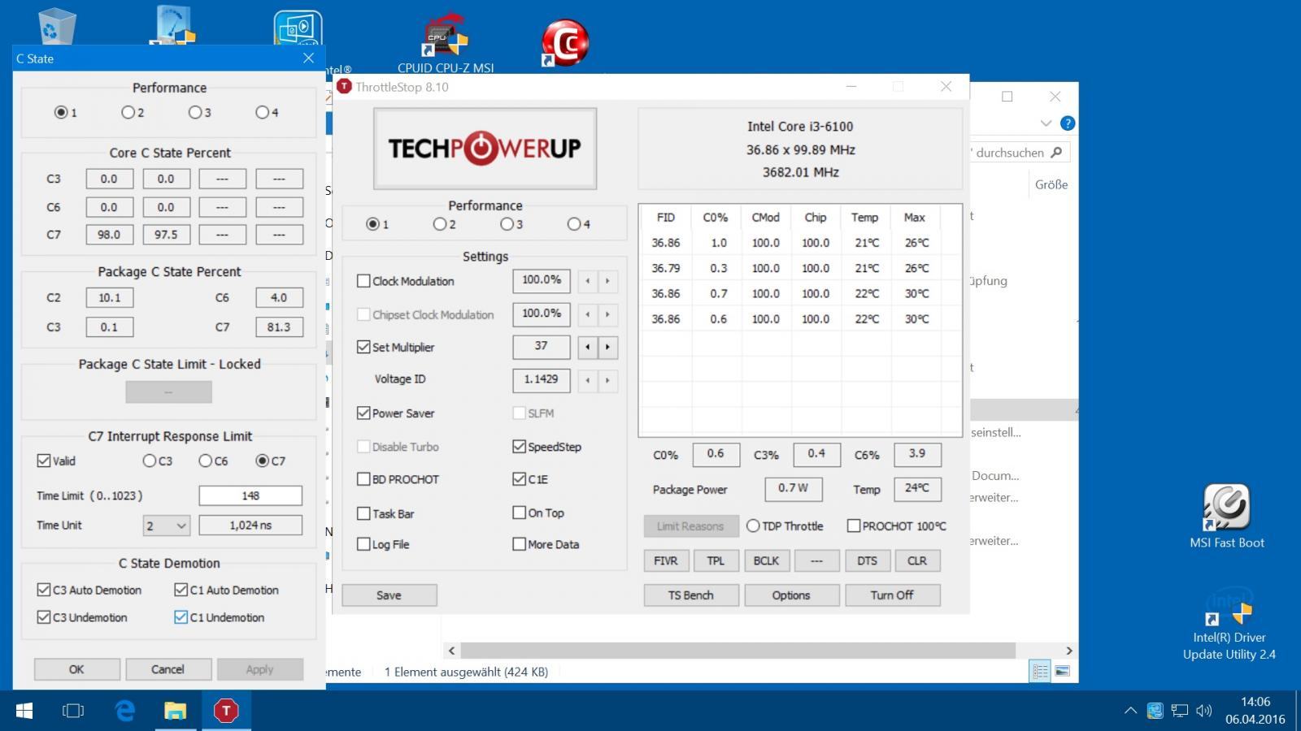Launch Microsoft Edge from taskbar

point(124,711)
